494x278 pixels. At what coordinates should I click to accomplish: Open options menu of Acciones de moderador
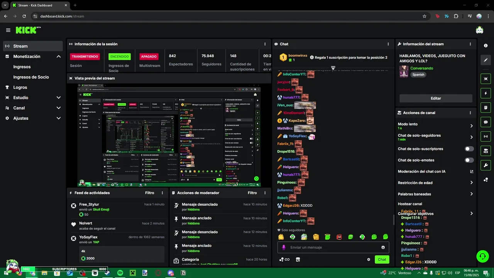pos(265,193)
